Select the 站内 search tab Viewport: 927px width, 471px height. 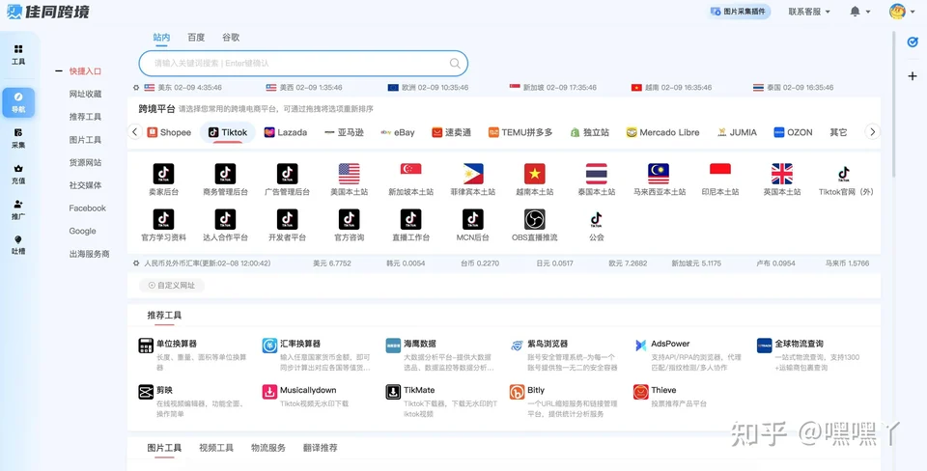click(161, 38)
